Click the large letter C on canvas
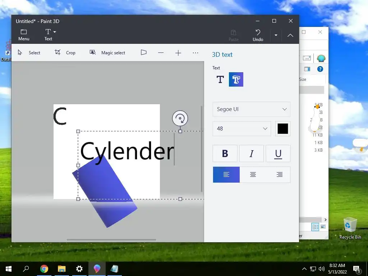The height and width of the screenshot is (276, 368). click(60, 116)
